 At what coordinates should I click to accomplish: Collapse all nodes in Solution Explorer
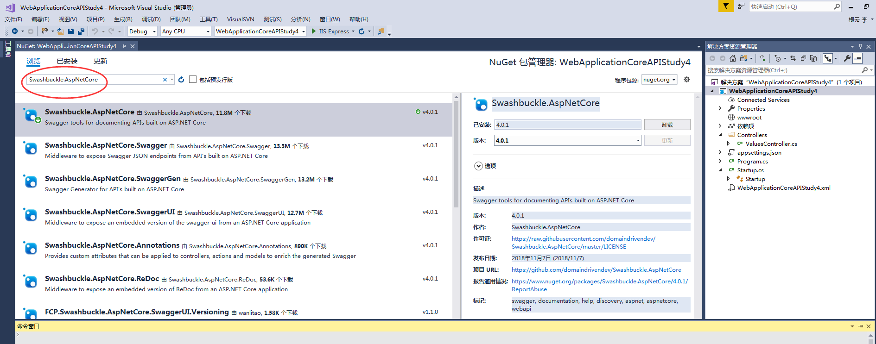(x=803, y=58)
